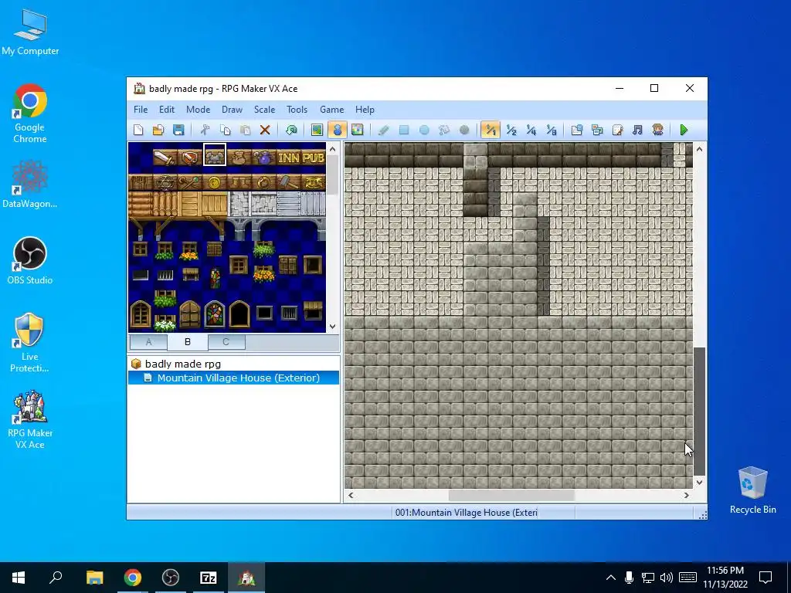Screen dimensions: 791x593
Task: Click the Cut scissors icon
Action: 205,130
